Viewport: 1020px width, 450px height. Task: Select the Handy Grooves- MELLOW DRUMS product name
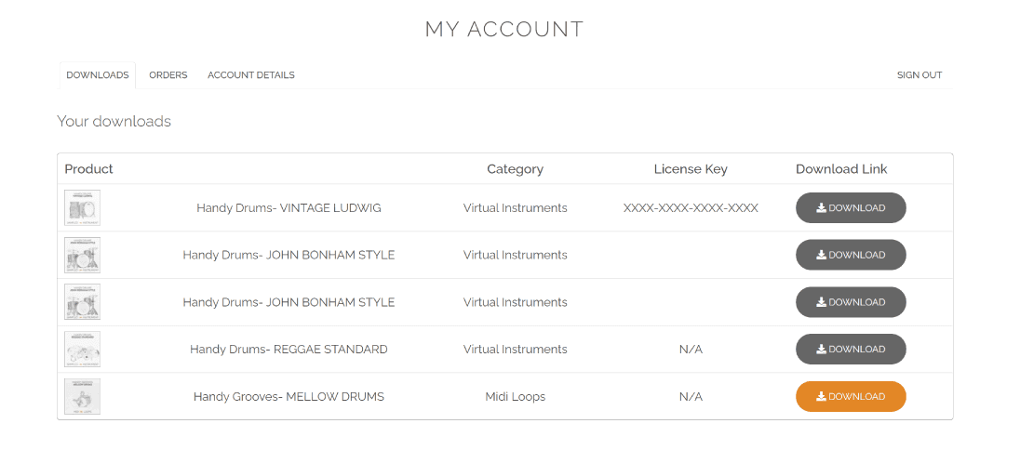[x=289, y=397]
